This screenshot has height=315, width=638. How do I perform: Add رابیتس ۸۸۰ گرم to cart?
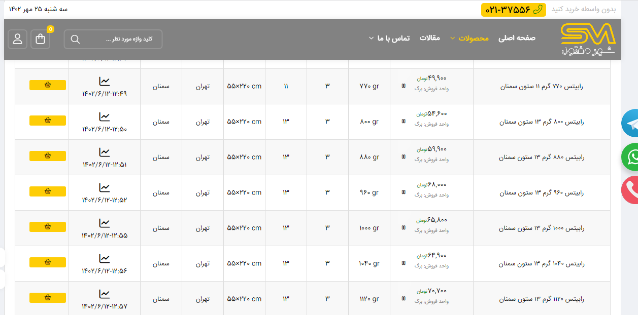tap(48, 156)
